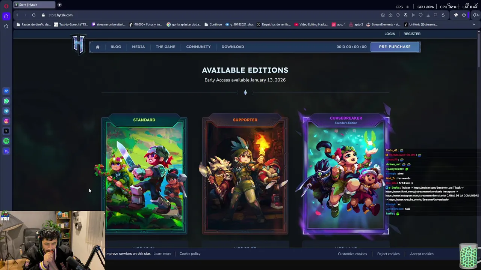Screen dimensions: 481x270
Task: Open the sidebar home start page icon
Action: (6, 16)
